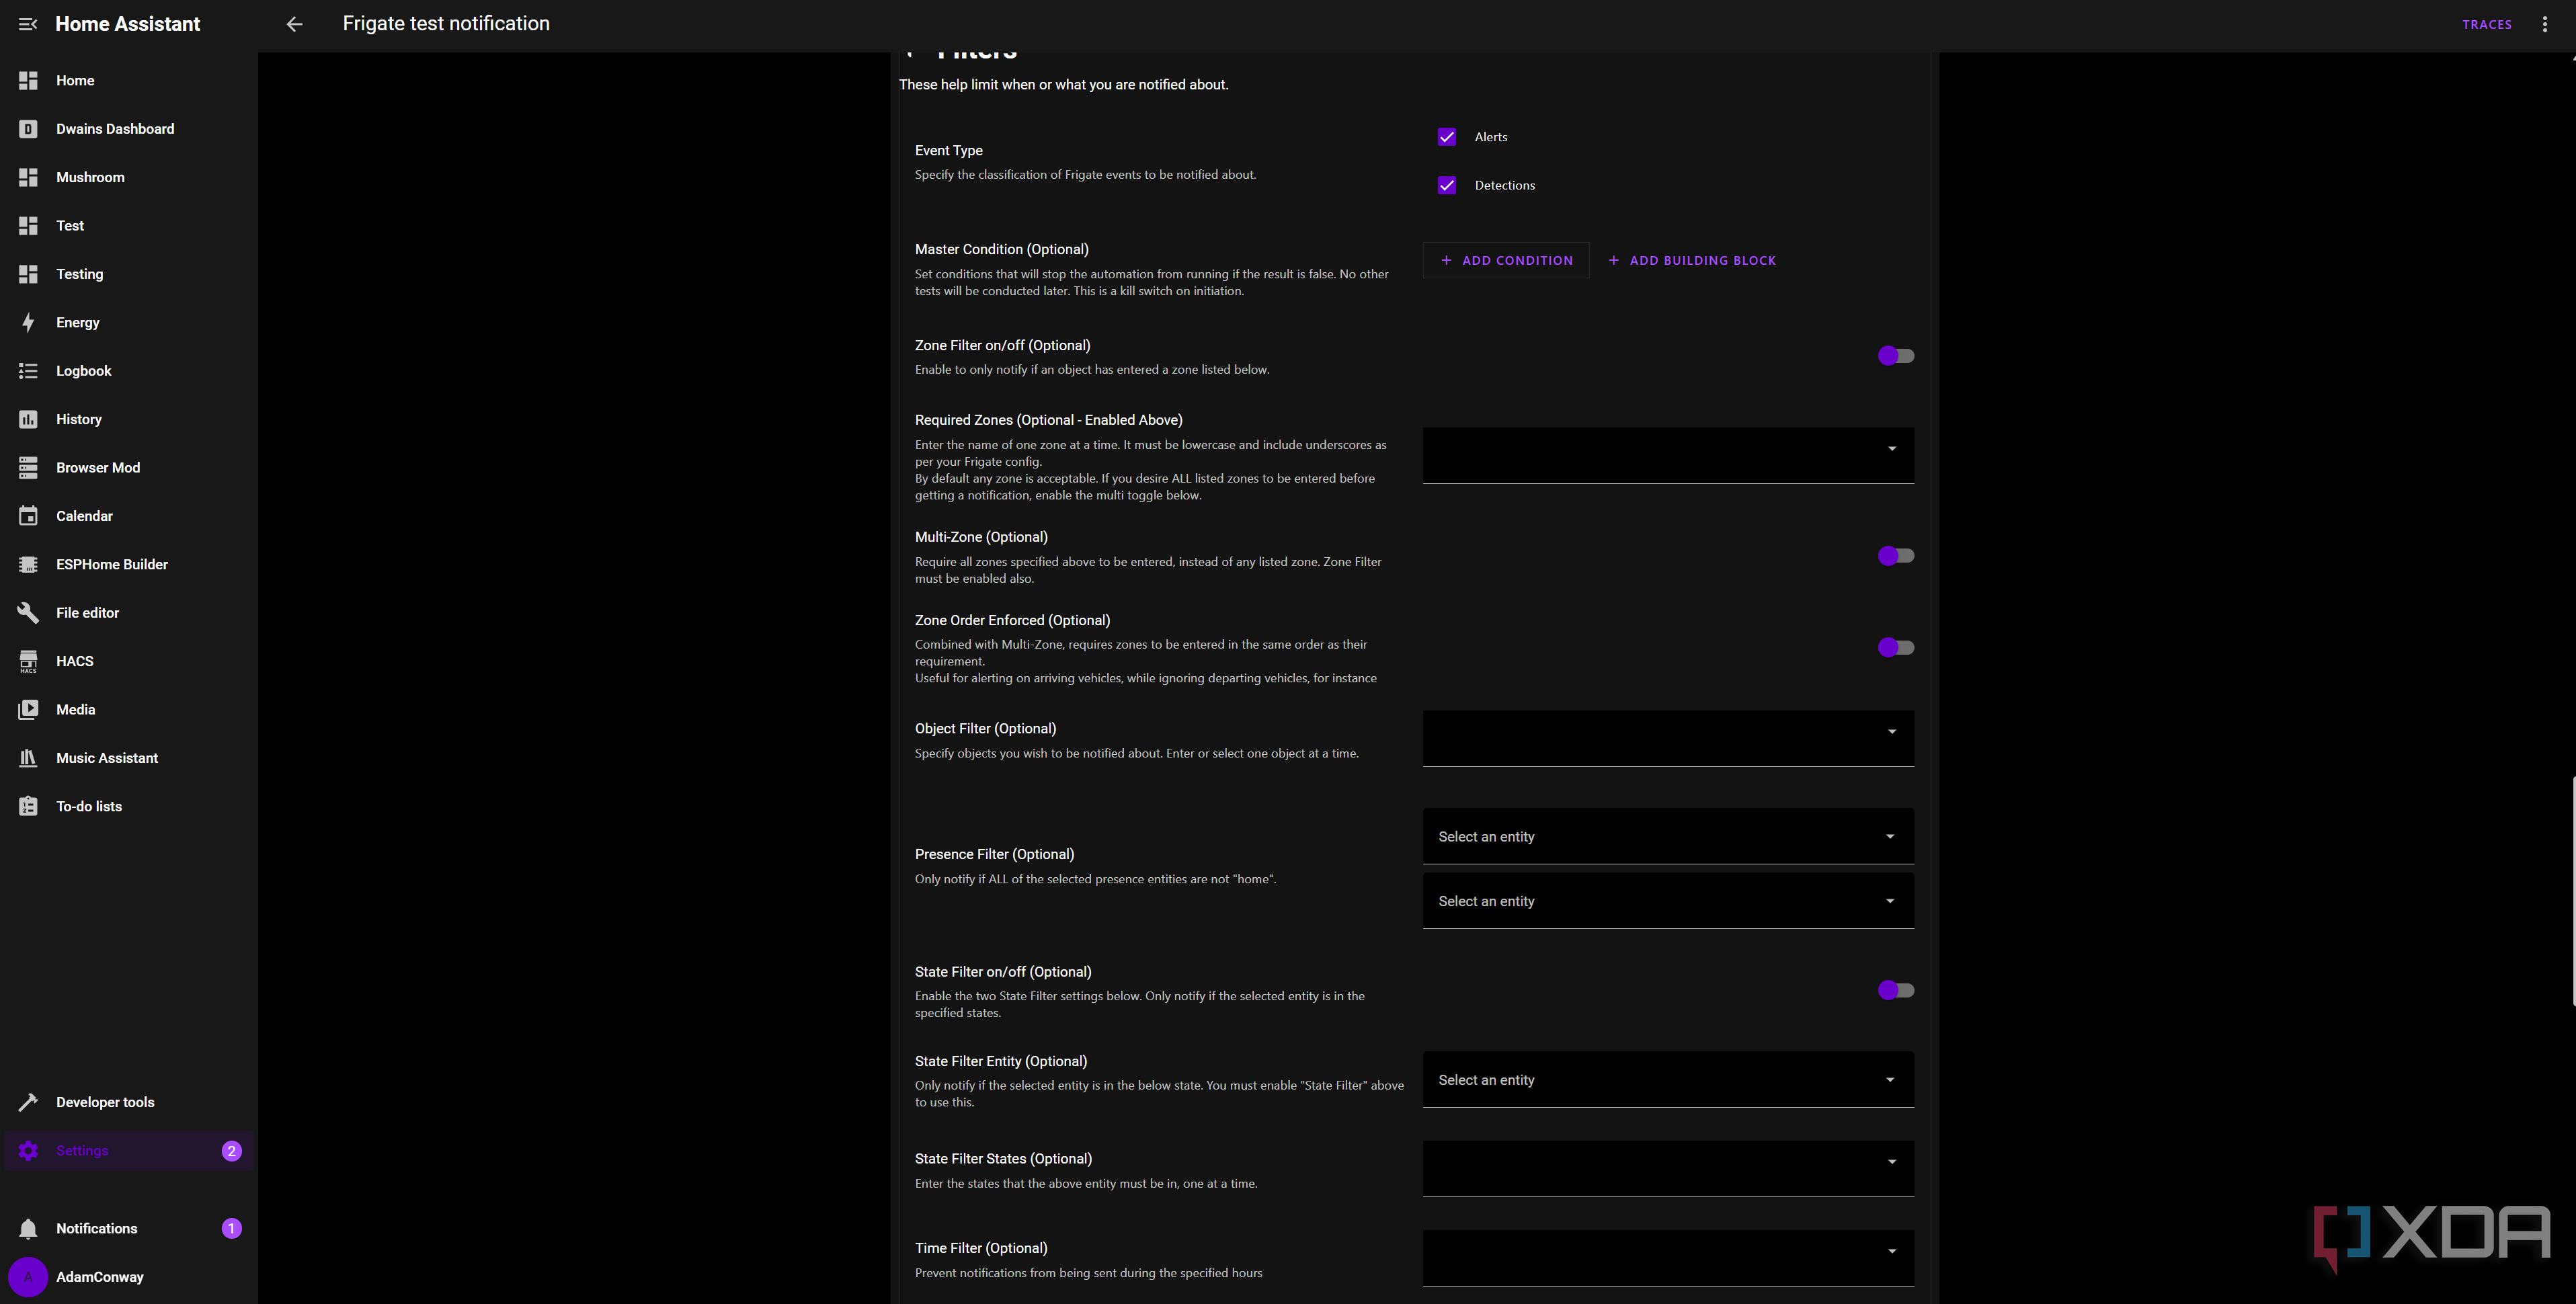
Task: Open the Required Zones dropdown
Action: coord(1668,456)
